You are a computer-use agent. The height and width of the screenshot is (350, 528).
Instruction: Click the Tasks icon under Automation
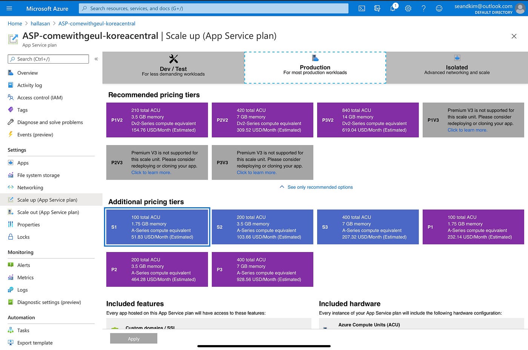click(x=11, y=330)
